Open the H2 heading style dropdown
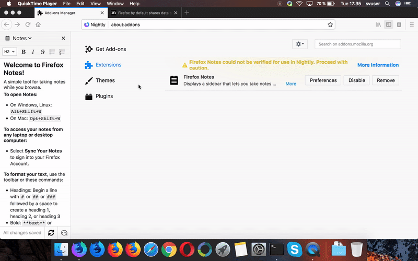This screenshot has width=418, height=261. tap(9, 52)
